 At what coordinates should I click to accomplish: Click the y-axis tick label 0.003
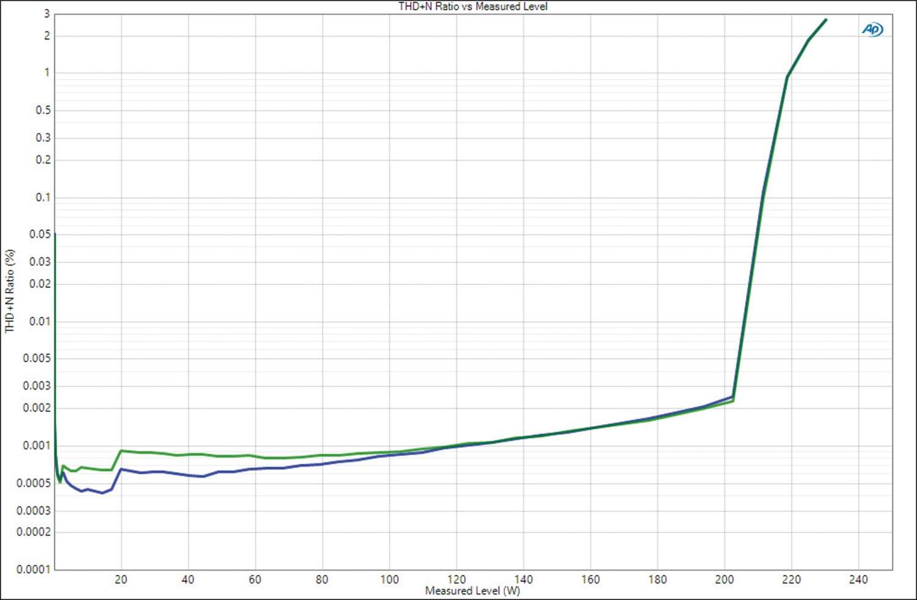click(37, 386)
